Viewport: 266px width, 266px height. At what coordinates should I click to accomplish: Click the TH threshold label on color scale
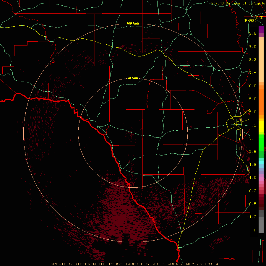(254, 230)
